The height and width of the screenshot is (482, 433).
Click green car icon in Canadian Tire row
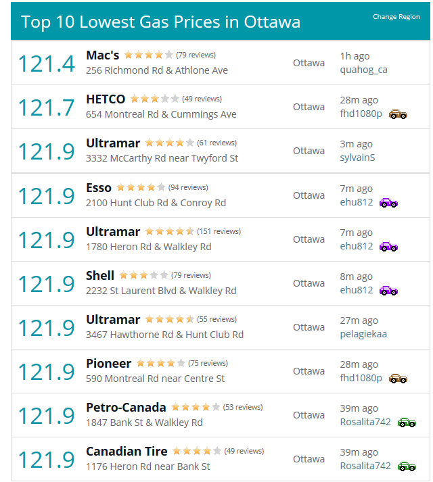[x=407, y=466]
